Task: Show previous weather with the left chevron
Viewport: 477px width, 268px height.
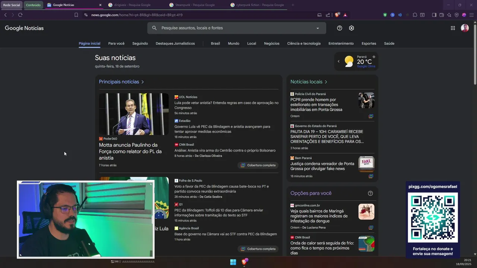Action: pos(339,61)
